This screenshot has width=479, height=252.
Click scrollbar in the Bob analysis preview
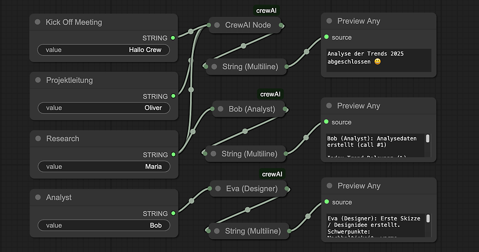click(427, 139)
